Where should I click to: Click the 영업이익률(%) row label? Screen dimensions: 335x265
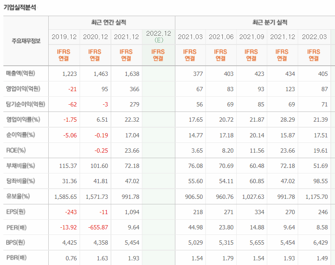click(23, 119)
